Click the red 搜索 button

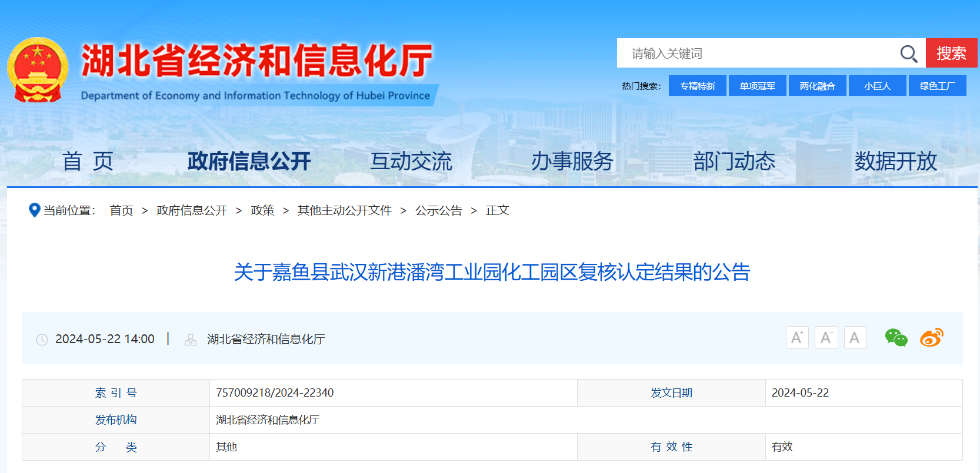click(x=951, y=53)
